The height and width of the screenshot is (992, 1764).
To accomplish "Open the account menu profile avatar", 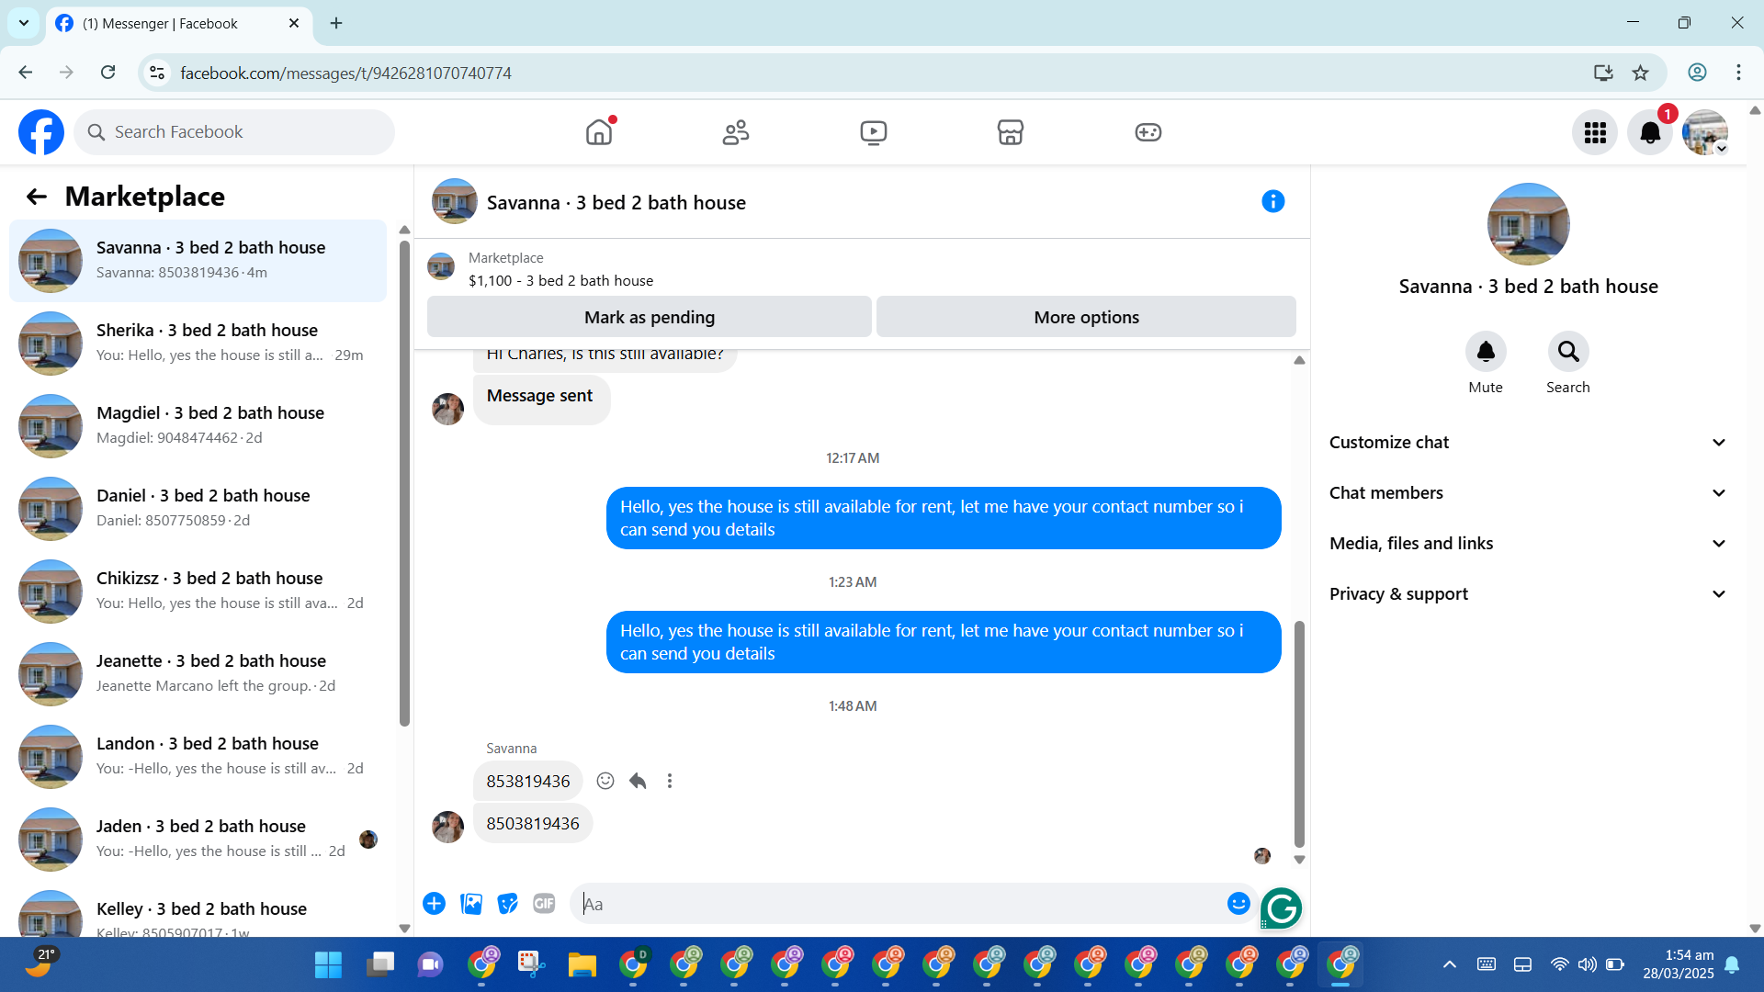I will 1705,133.
